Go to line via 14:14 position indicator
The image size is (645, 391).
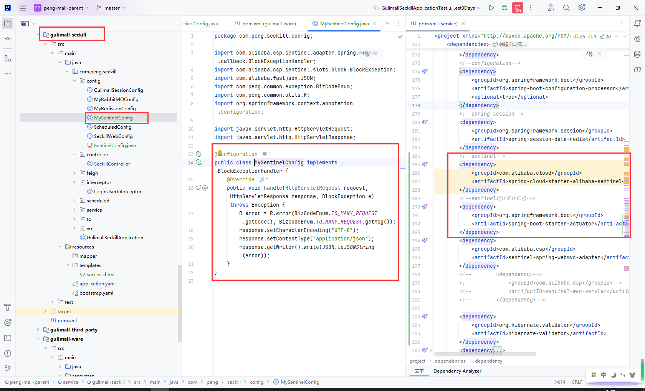[x=559, y=382]
